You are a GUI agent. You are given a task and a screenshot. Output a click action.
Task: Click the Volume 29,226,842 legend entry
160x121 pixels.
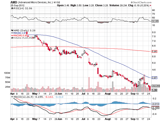(23, 38)
